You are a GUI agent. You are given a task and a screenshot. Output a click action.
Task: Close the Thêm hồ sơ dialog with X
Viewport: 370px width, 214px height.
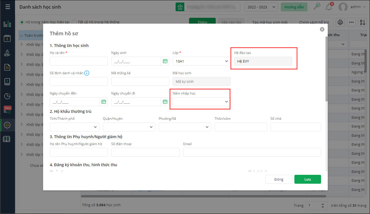click(x=322, y=29)
